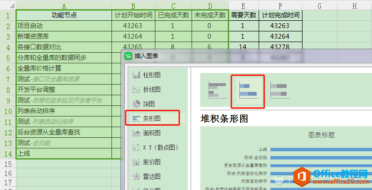Click the stacked bar chart preview thumbnail
The width and height of the screenshot is (372, 190).
click(x=286, y=159)
